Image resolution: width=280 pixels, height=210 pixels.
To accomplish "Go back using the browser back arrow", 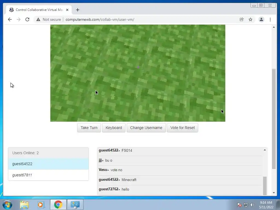I will pyautogui.click(x=10, y=19).
